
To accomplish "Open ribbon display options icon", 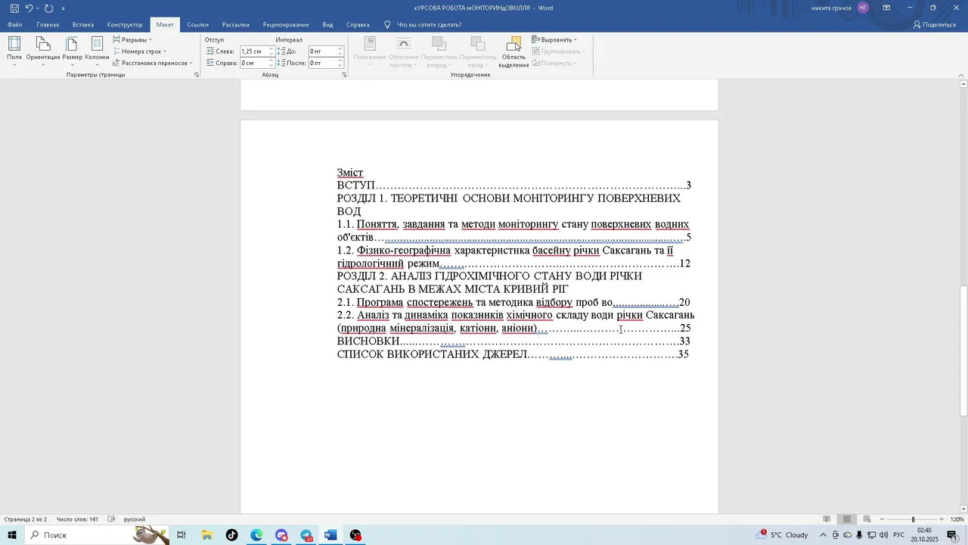I will (x=886, y=8).
